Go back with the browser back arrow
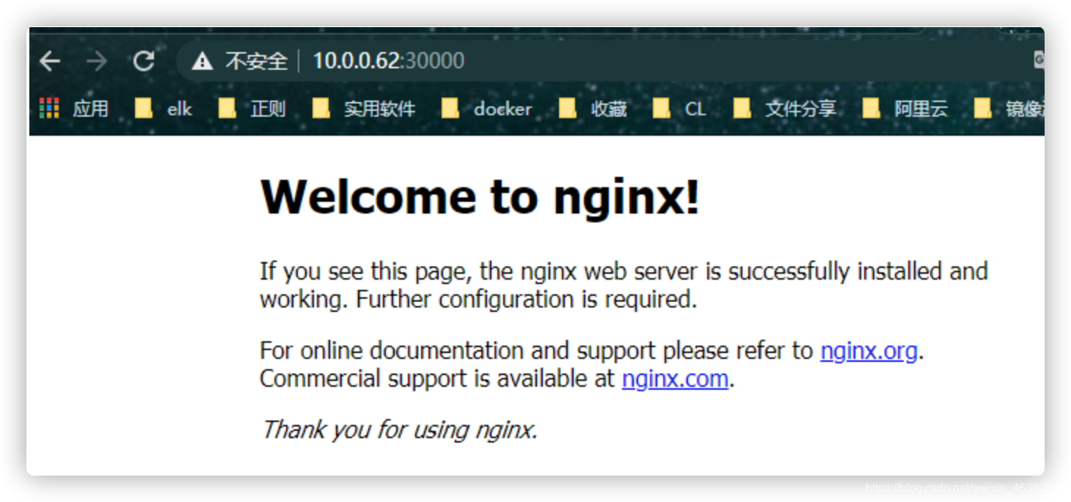Image resolution: width=1071 pixels, height=502 pixels. click(50, 61)
